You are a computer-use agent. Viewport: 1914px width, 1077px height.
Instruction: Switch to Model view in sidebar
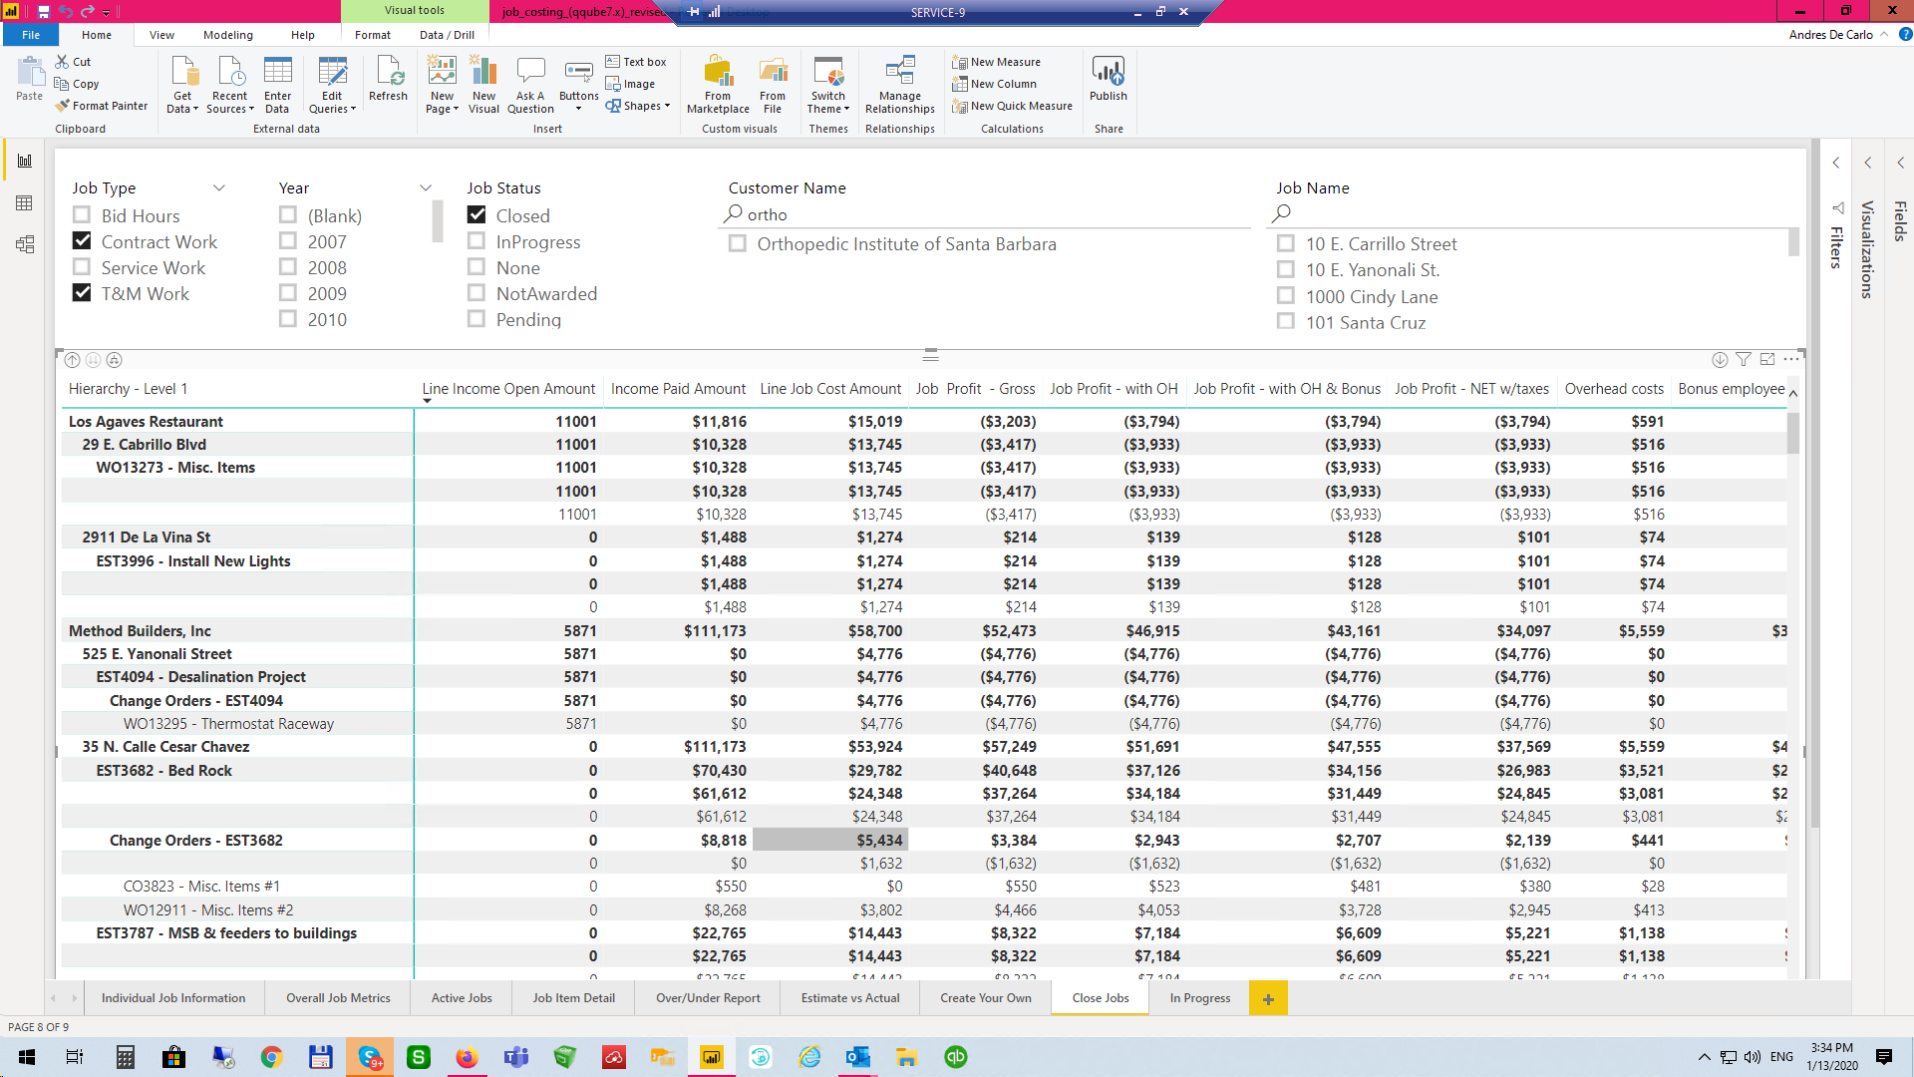coord(25,244)
